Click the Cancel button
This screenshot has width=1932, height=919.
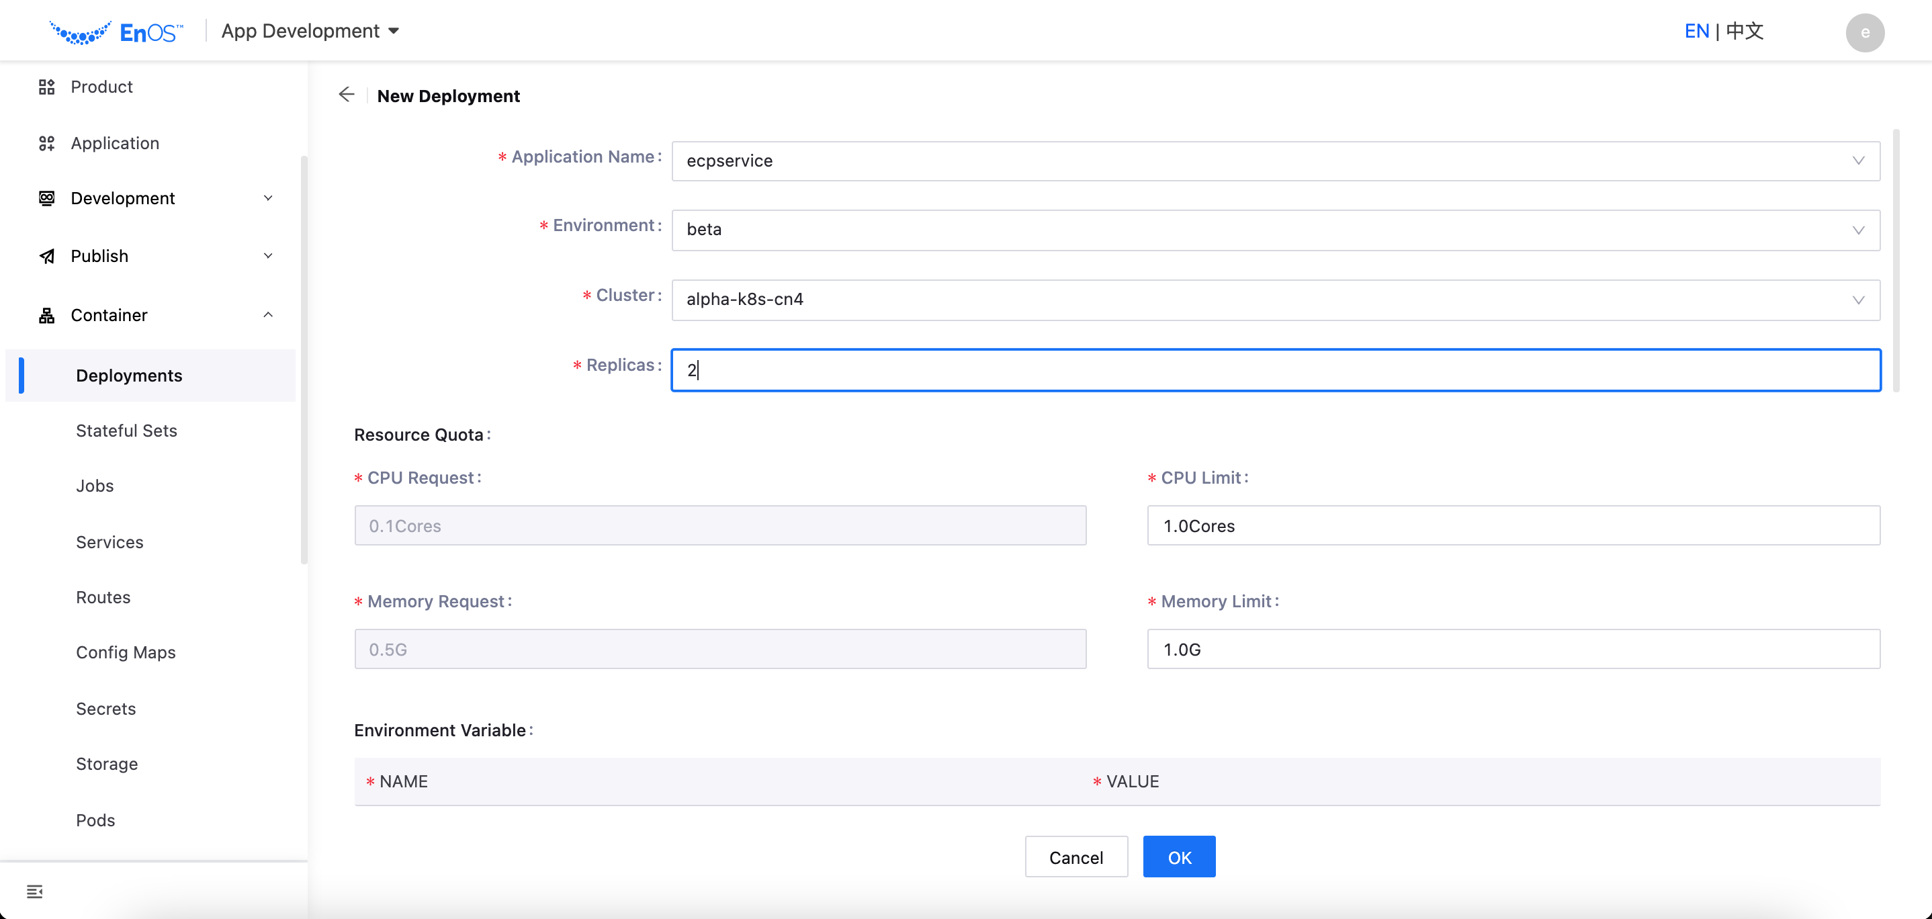(x=1076, y=856)
